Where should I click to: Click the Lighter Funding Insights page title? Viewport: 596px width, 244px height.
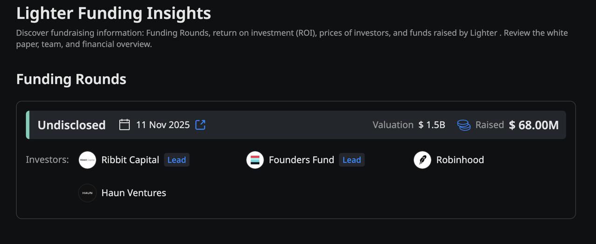[x=114, y=13]
